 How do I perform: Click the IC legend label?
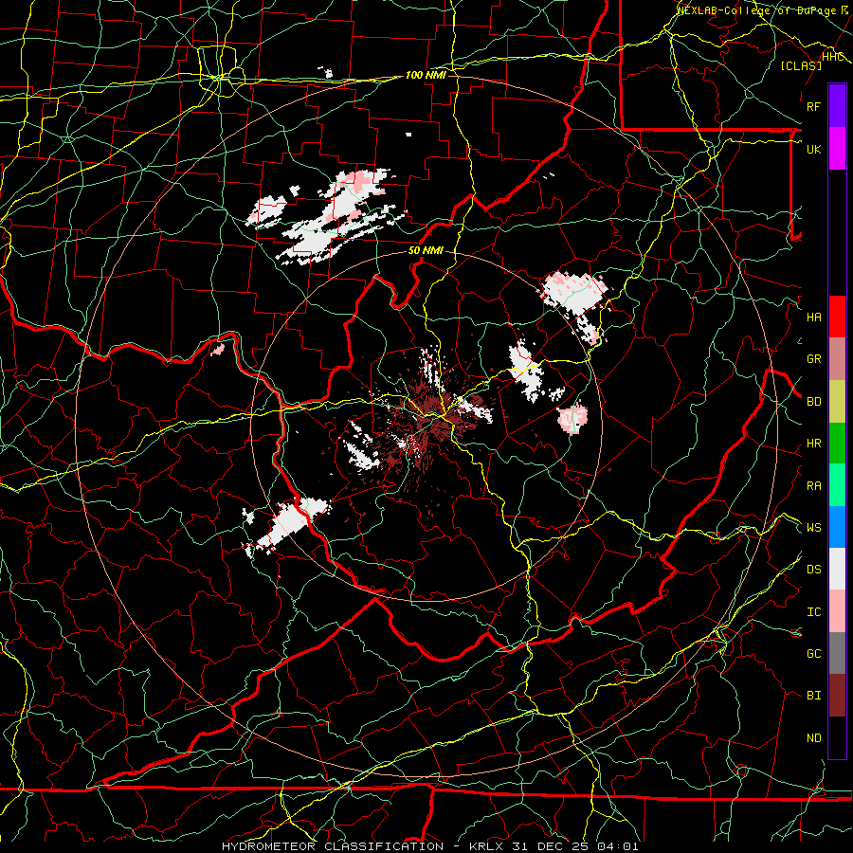point(813,612)
